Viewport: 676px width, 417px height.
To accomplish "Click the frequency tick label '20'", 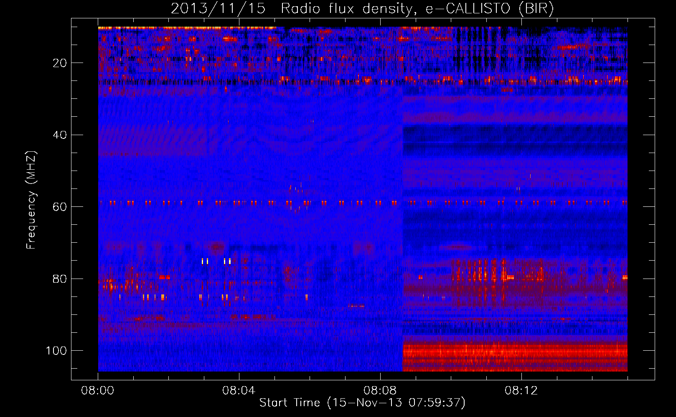I will 60,63.
